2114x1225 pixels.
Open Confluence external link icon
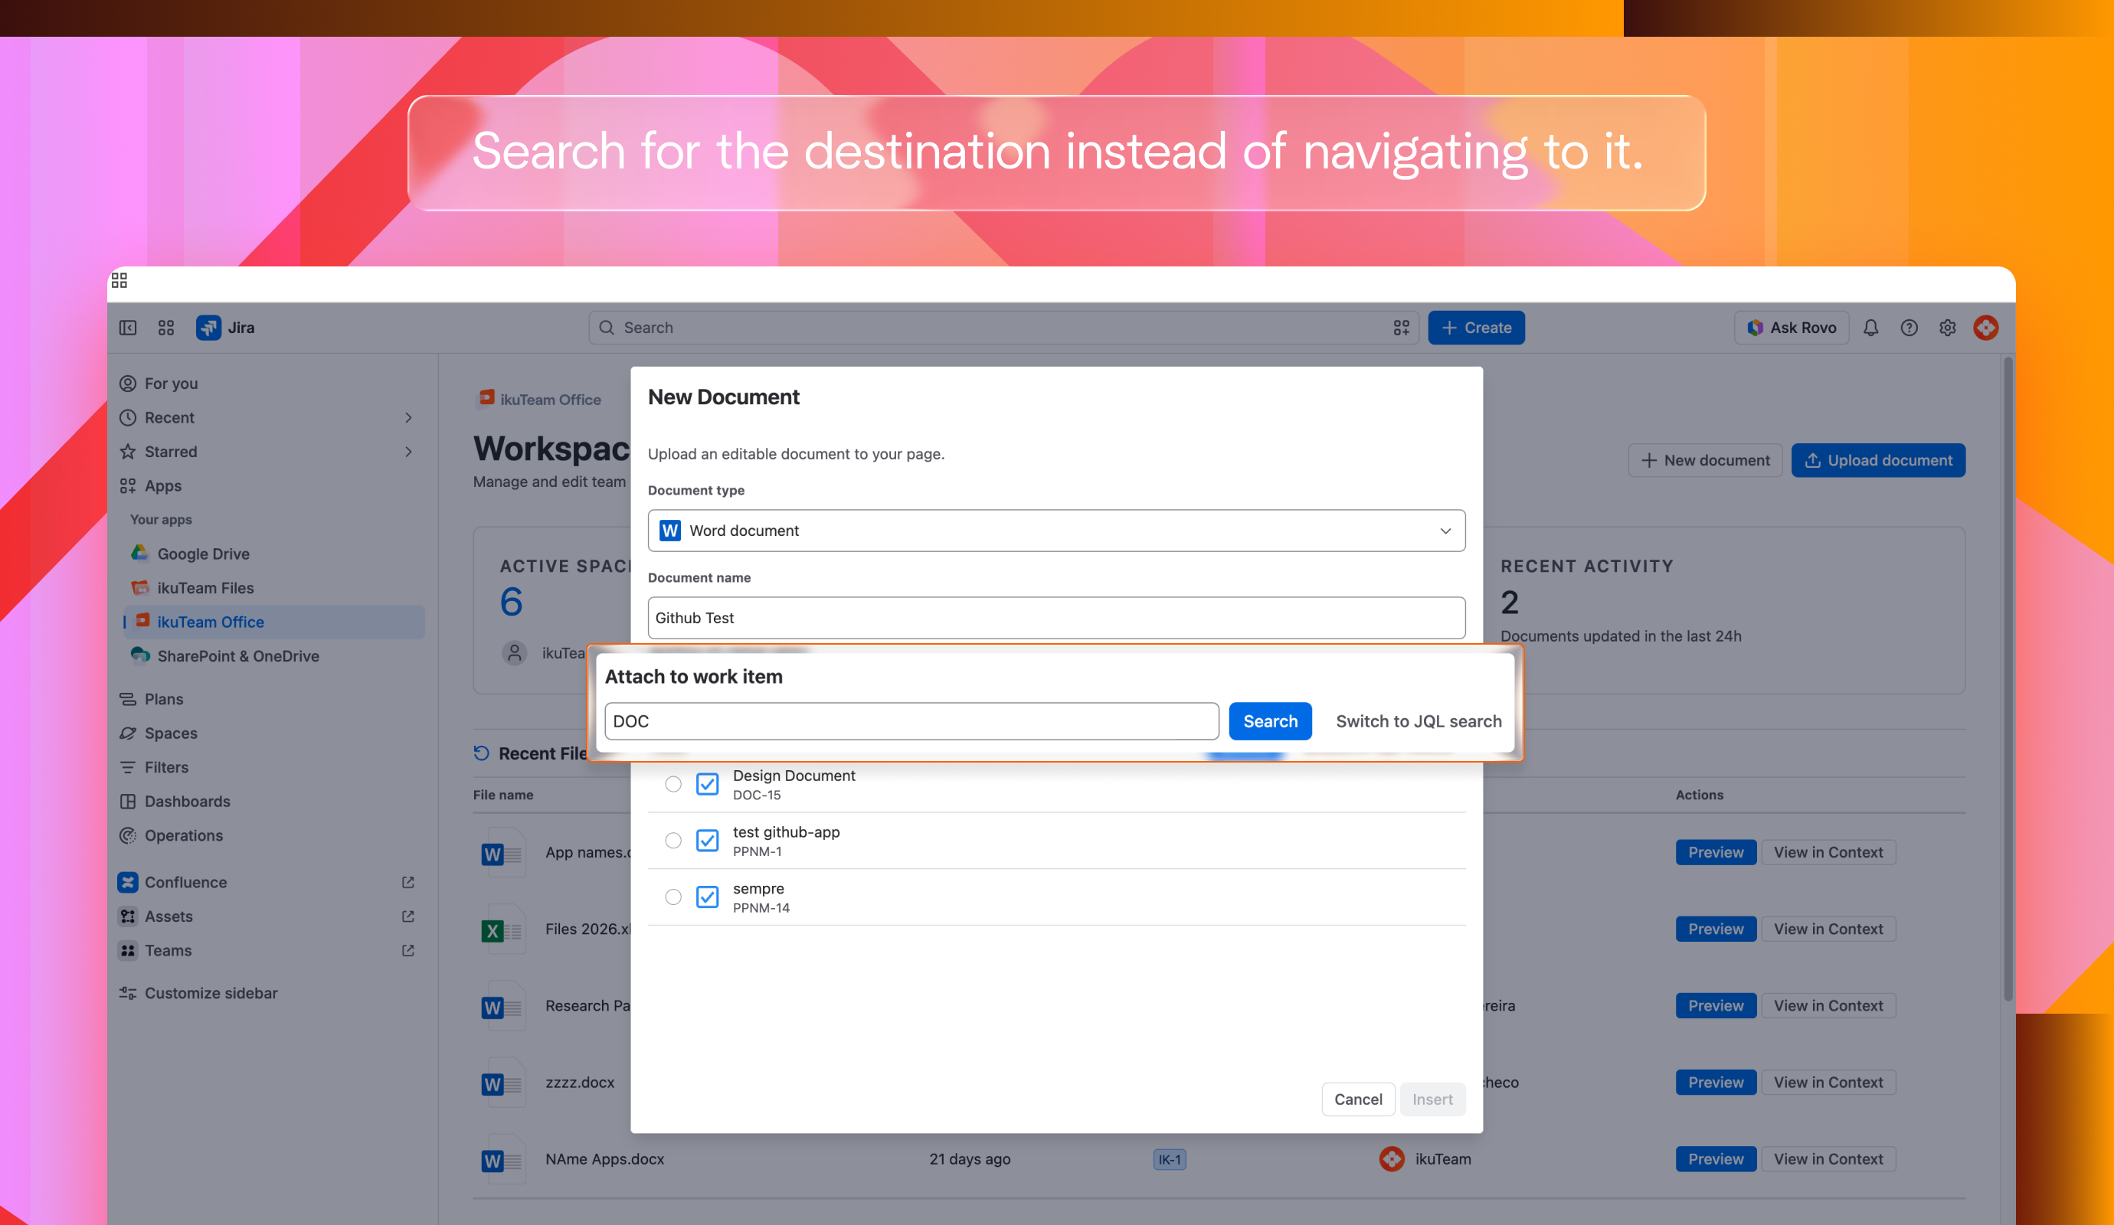[407, 882]
